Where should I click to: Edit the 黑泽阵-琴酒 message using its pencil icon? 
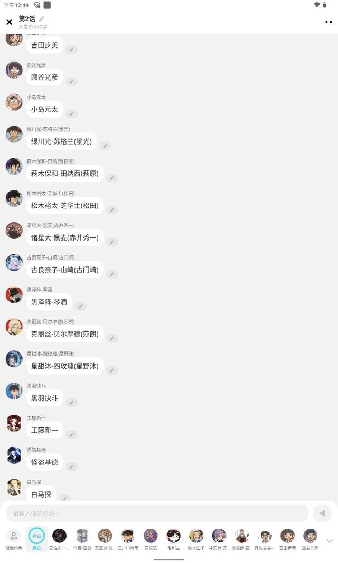80,306
